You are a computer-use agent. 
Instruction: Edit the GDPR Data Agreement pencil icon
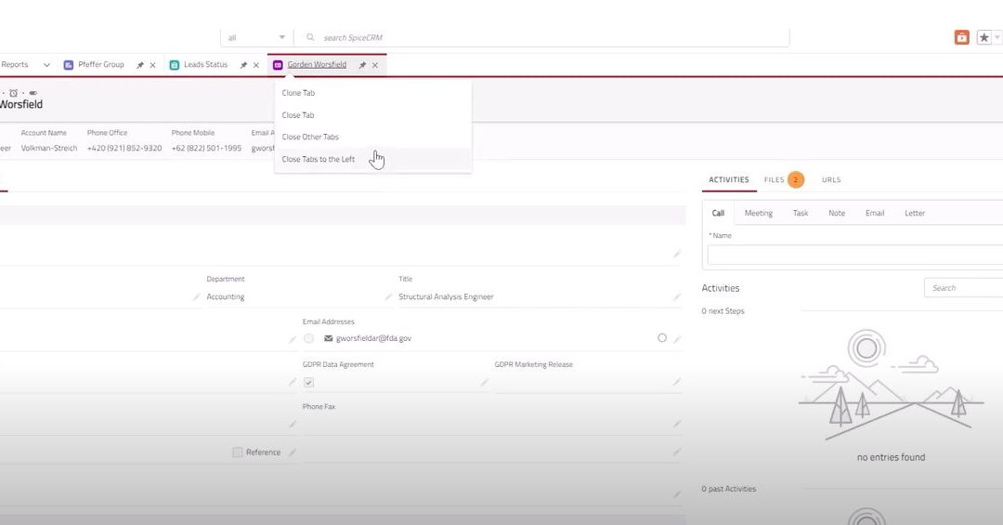pos(484,382)
